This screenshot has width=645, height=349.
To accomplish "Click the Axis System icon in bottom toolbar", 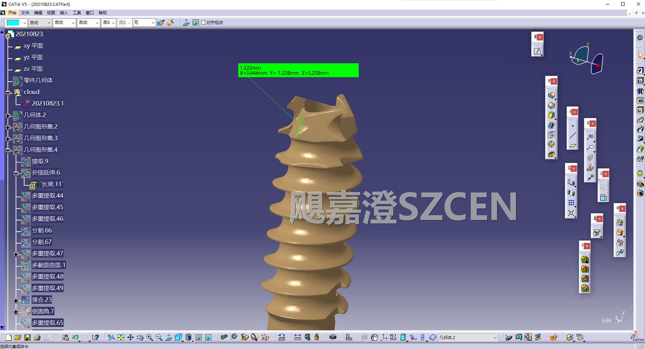I will [x=384, y=337].
